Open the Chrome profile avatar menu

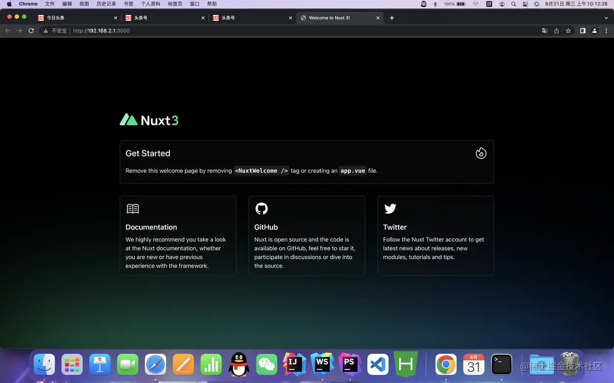pos(595,31)
